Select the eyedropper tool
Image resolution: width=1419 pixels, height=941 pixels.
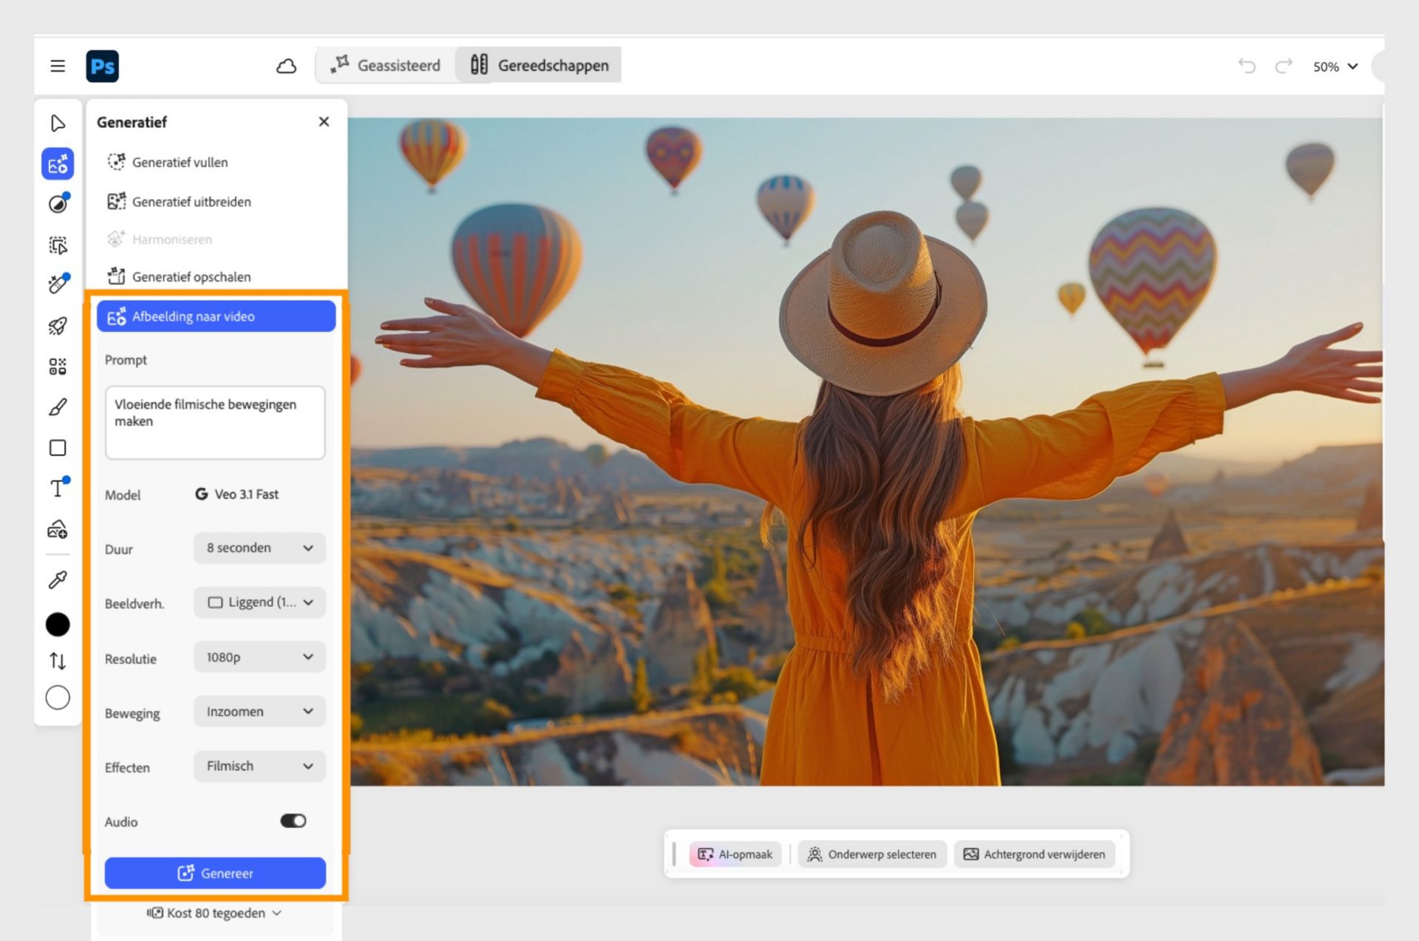pos(58,580)
